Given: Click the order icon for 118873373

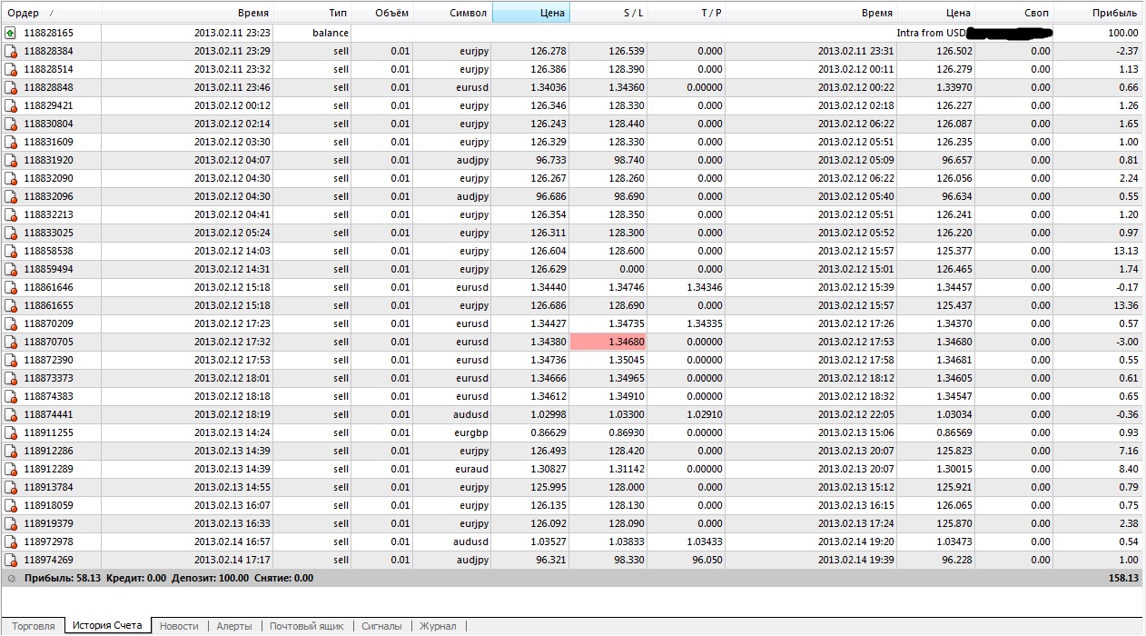Looking at the screenshot, I should coord(10,378).
